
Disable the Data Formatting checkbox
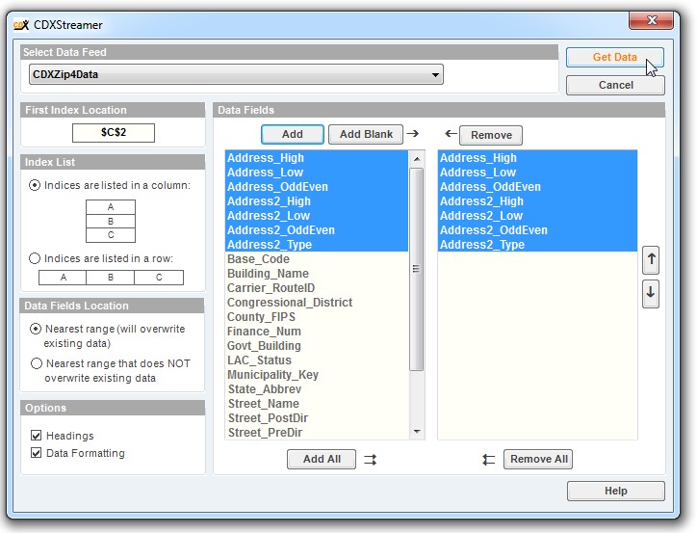click(x=37, y=453)
